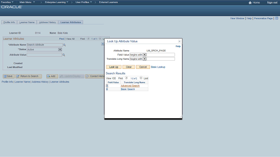Image resolution: width=280 pixels, height=157 pixels.
Task: Click the Update/Display button
Action: click(x=71, y=76)
